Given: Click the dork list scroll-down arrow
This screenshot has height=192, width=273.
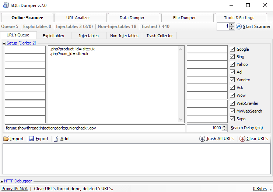Looking at the screenshot, I should tap(181, 120).
